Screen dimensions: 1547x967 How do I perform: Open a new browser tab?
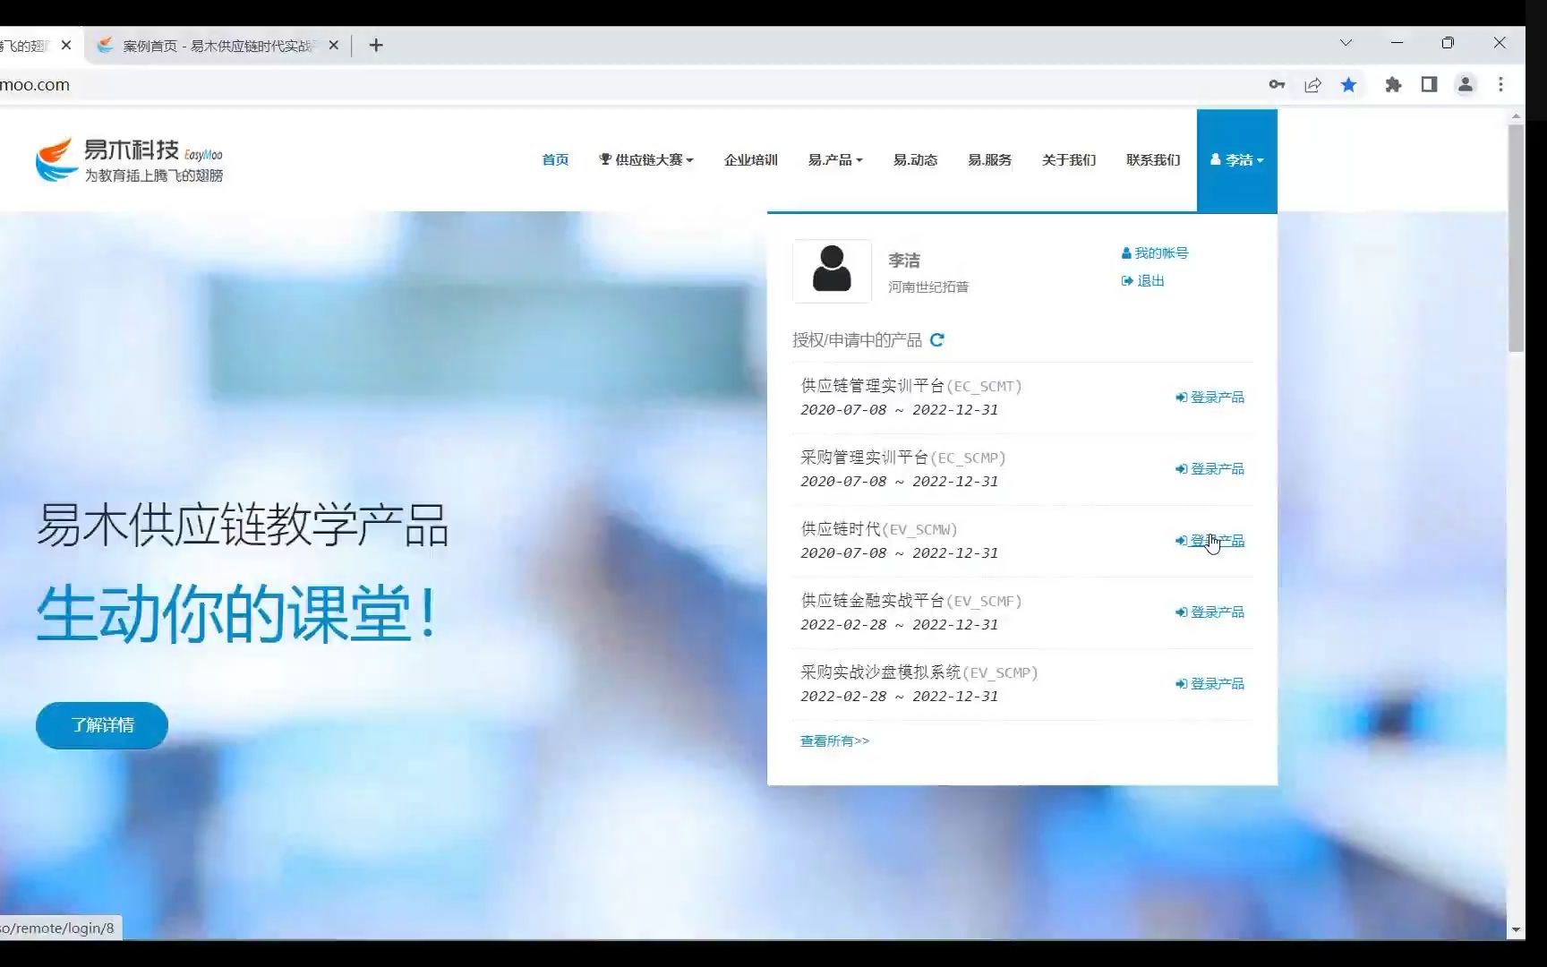pos(376,45)
